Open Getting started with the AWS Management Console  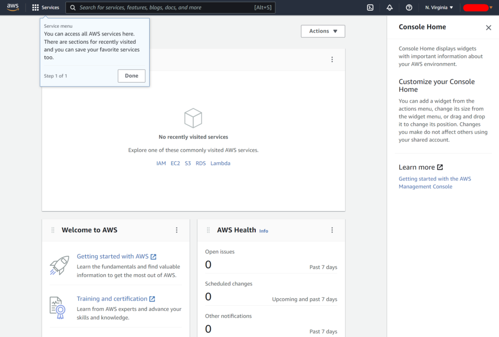(435, 183)
